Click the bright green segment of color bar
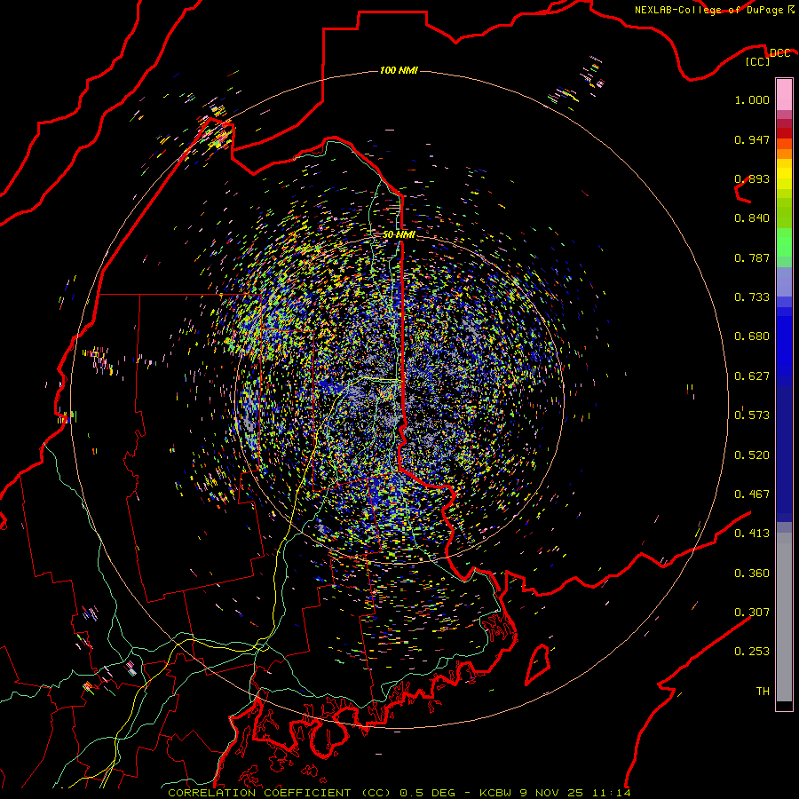The width and height of the screenshot is (799, 799). tap(784, 242)
